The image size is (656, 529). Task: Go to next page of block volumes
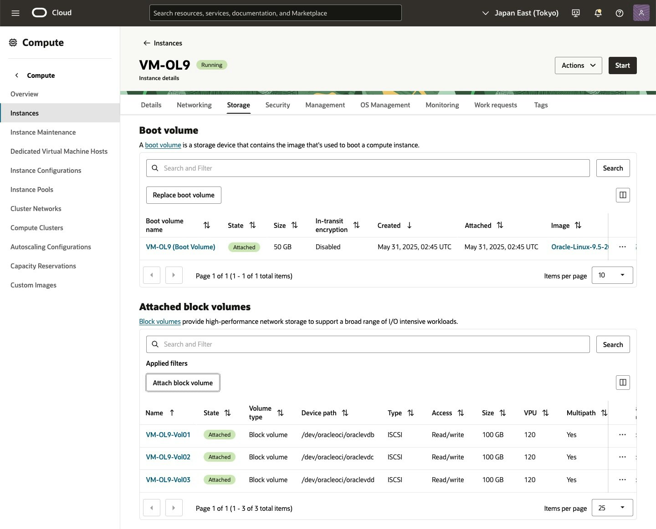(x=174, y=508)
